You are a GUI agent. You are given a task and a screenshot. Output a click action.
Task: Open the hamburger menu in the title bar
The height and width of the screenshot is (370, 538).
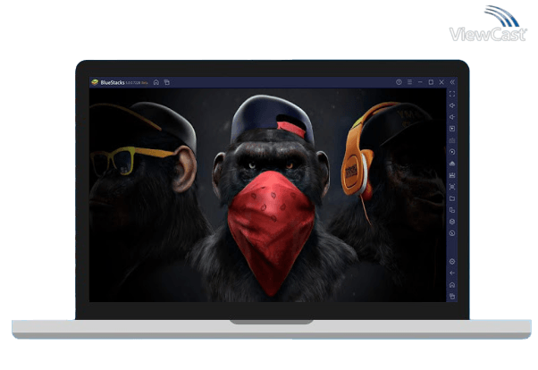409,82
